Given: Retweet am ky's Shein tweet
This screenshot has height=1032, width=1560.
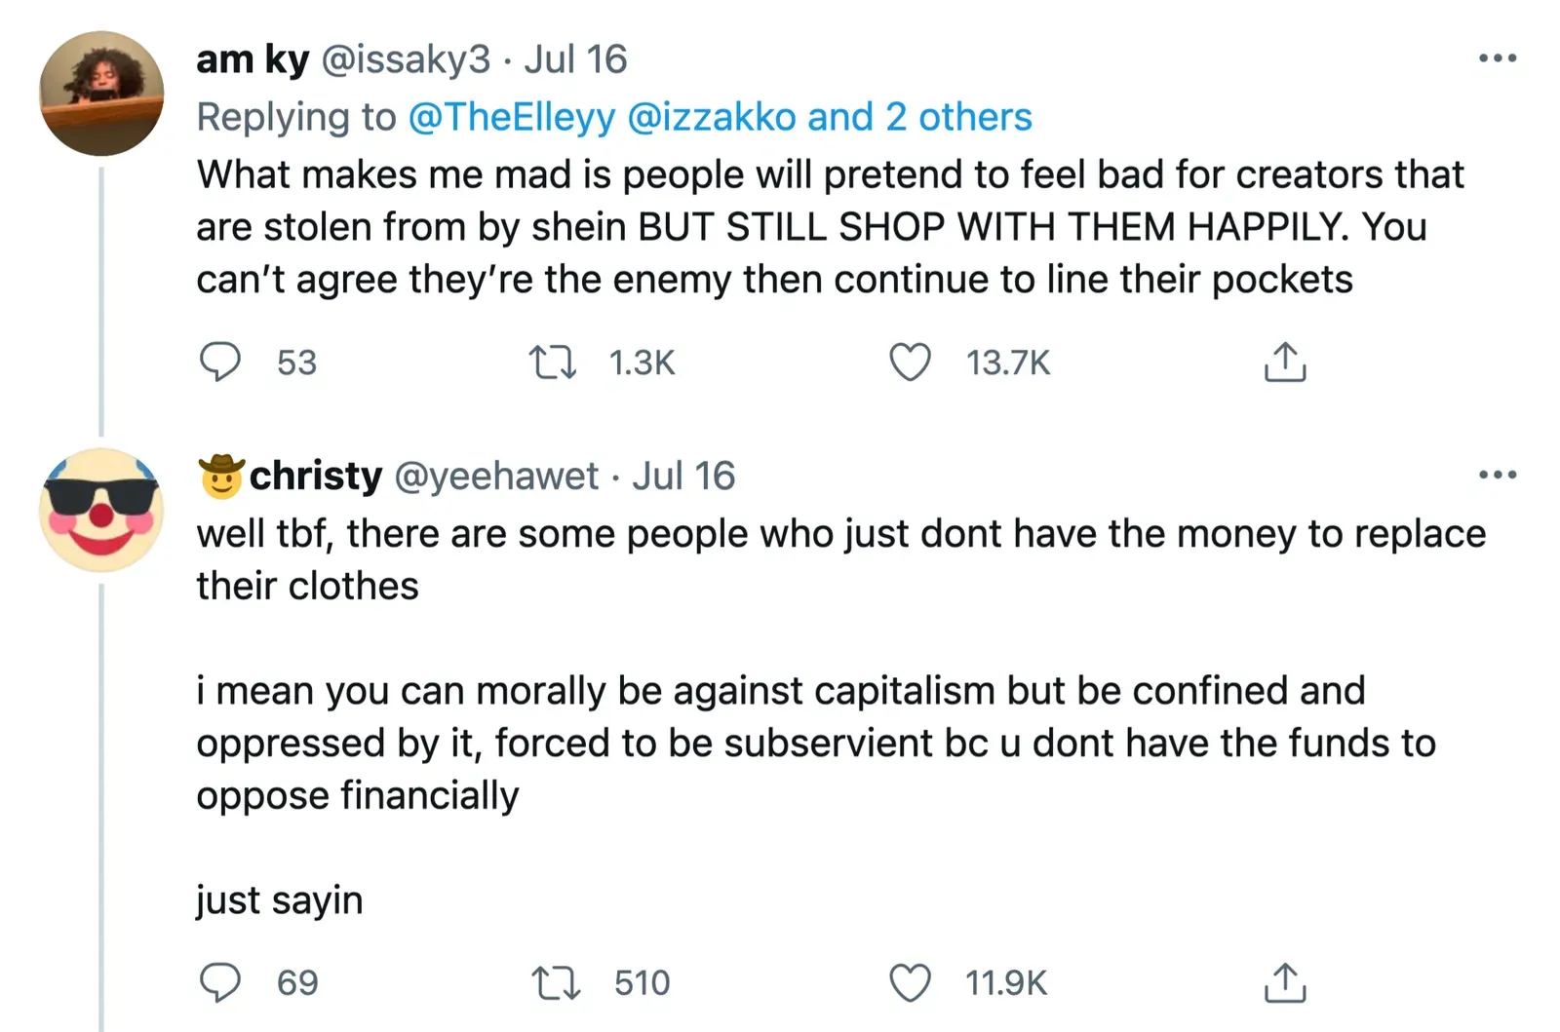Looking at the screenshot, I should pyautogui.click(x=553, y=363).
